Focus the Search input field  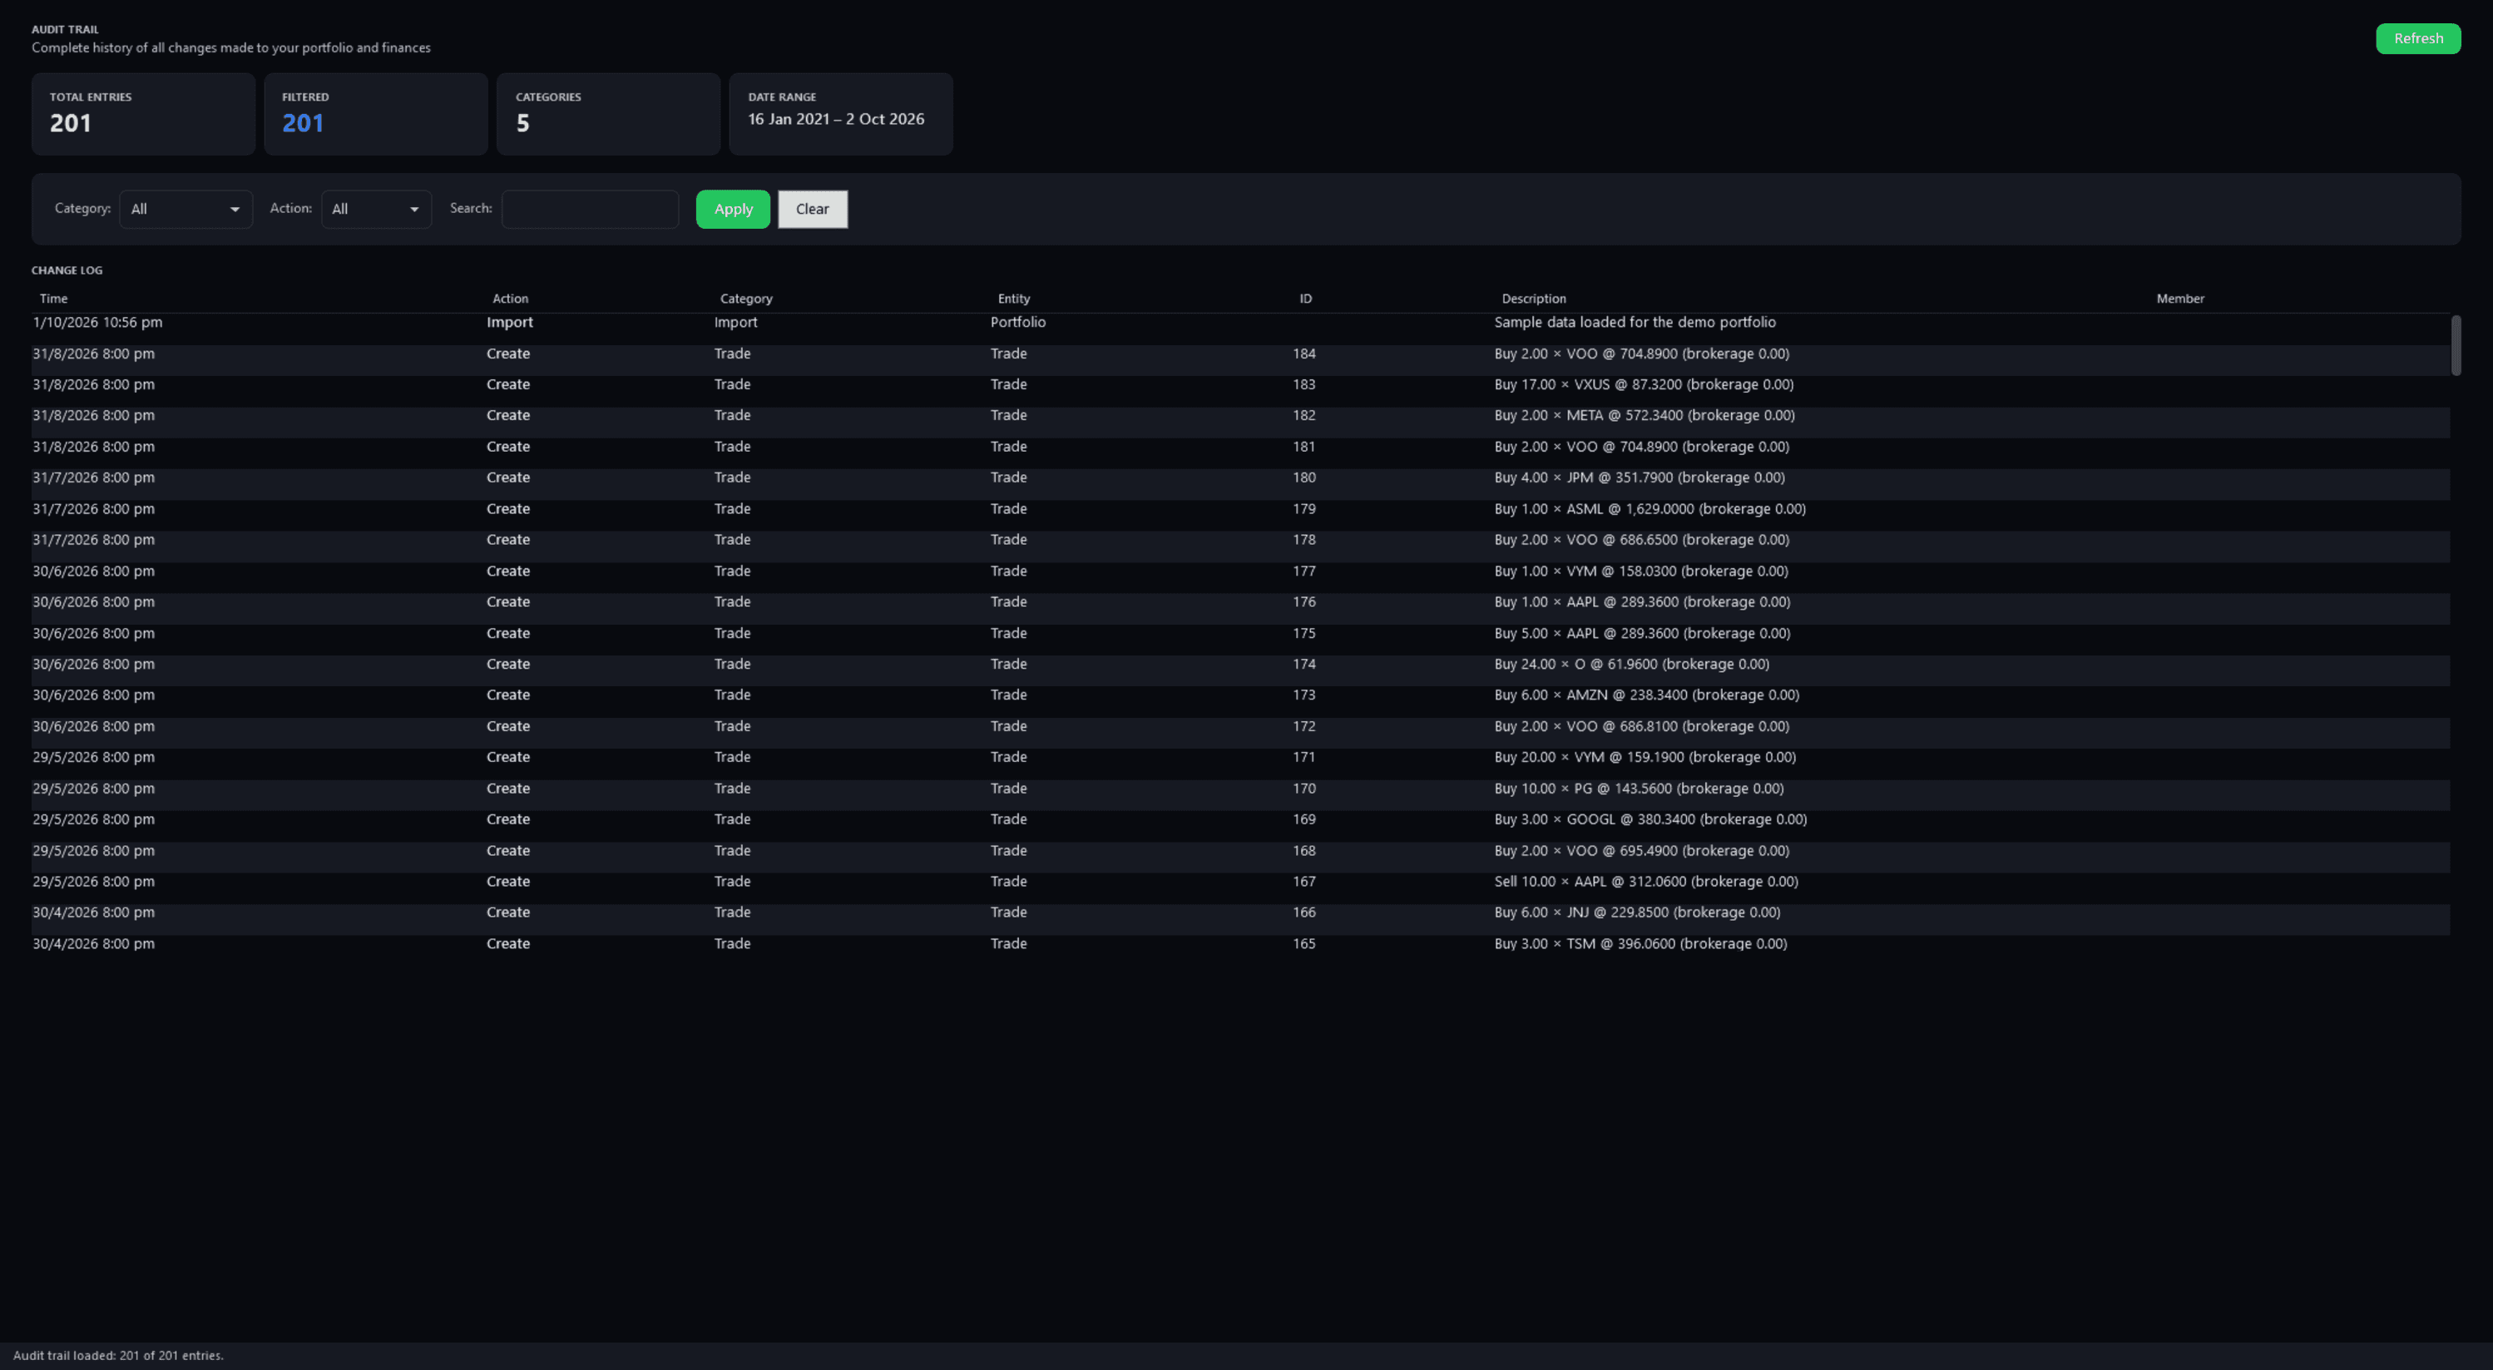tap(591, 209)
